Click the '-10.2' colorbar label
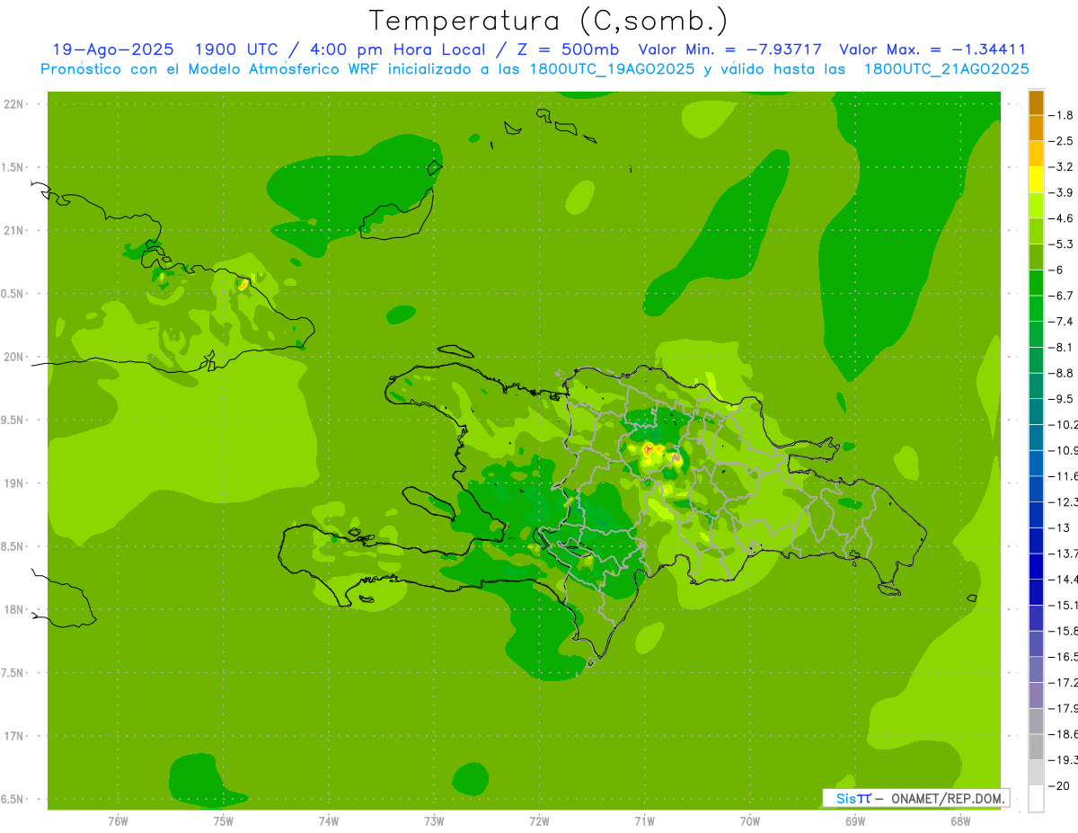Image resolution: width=1078 pixels, height=833 pixels. [1063, 424]
